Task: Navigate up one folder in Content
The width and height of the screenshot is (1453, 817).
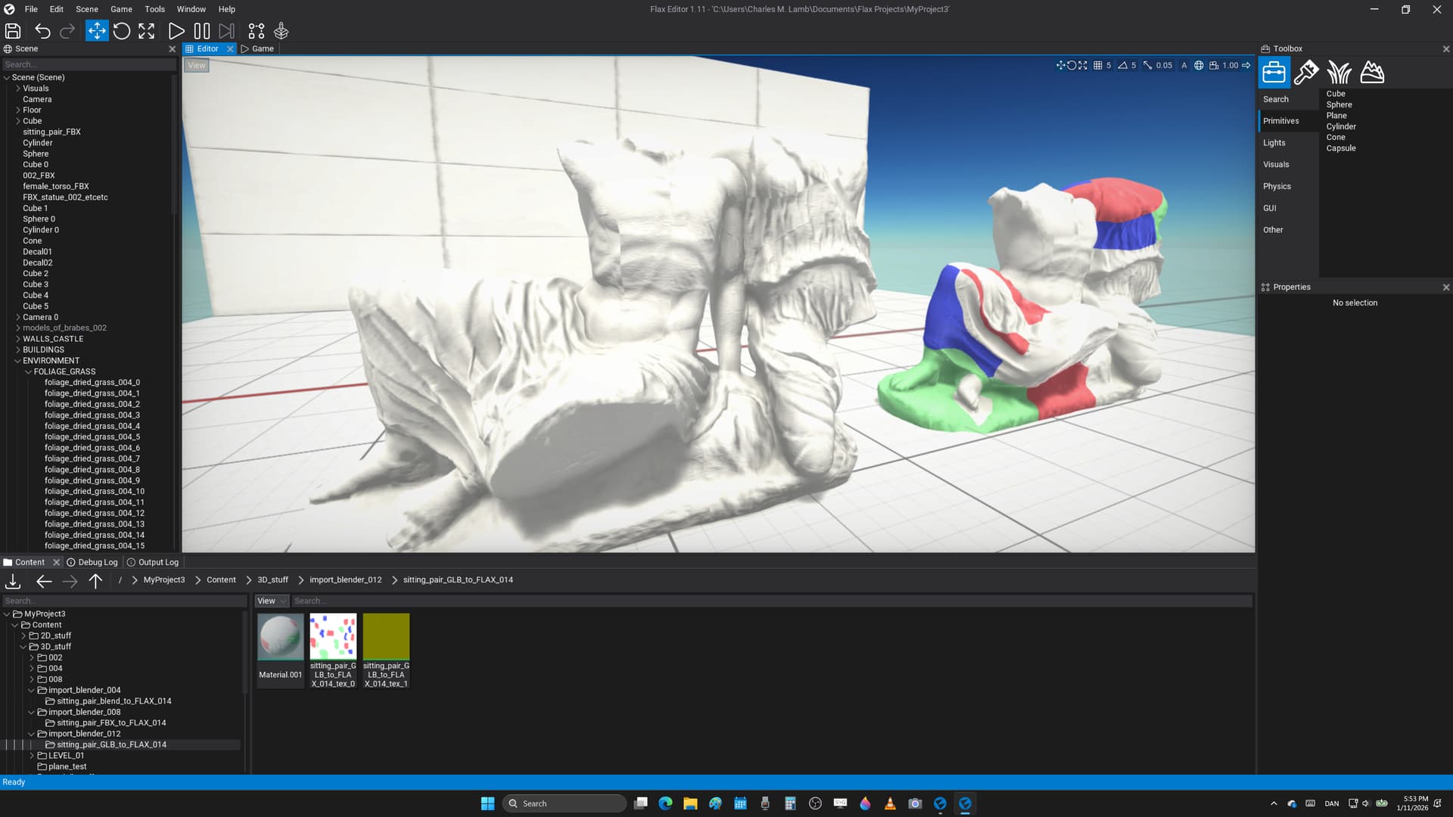Action: coord(95,581)
